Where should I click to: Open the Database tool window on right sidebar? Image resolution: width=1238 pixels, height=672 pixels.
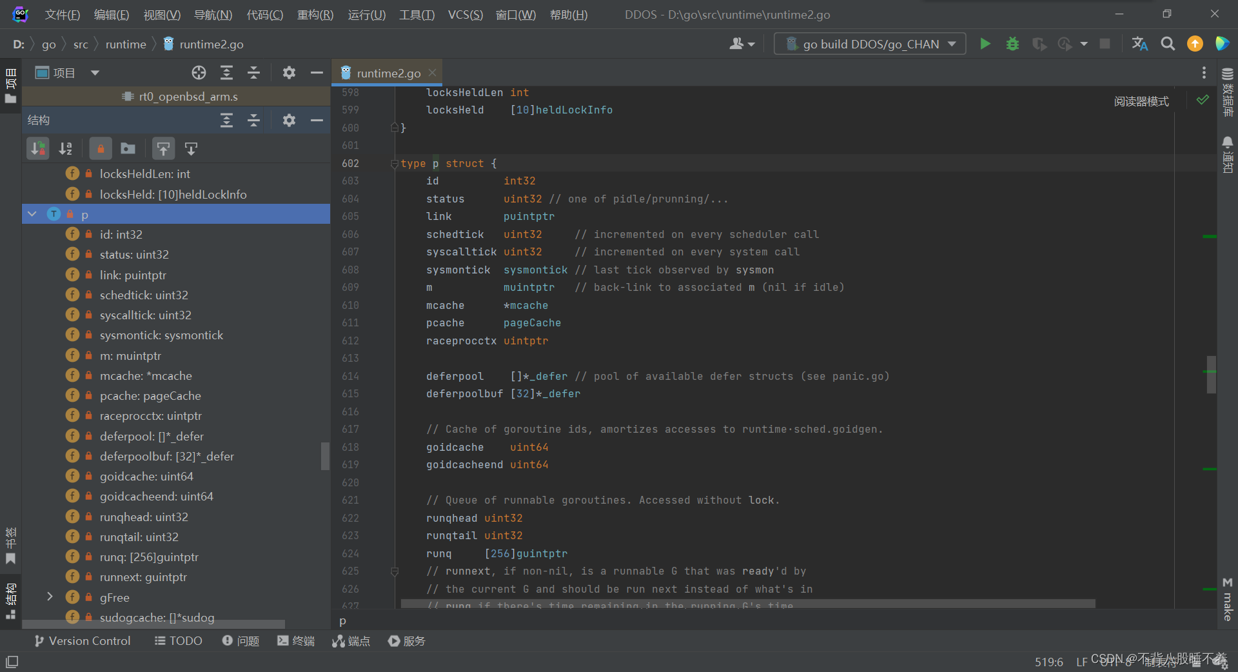(x=1228, y=92)
